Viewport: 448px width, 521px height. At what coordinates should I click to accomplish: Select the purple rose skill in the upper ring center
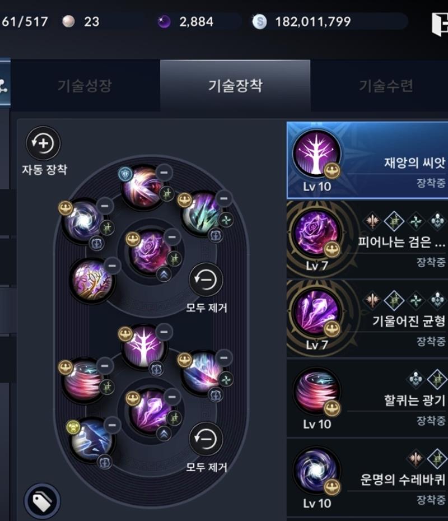[151, 252]
